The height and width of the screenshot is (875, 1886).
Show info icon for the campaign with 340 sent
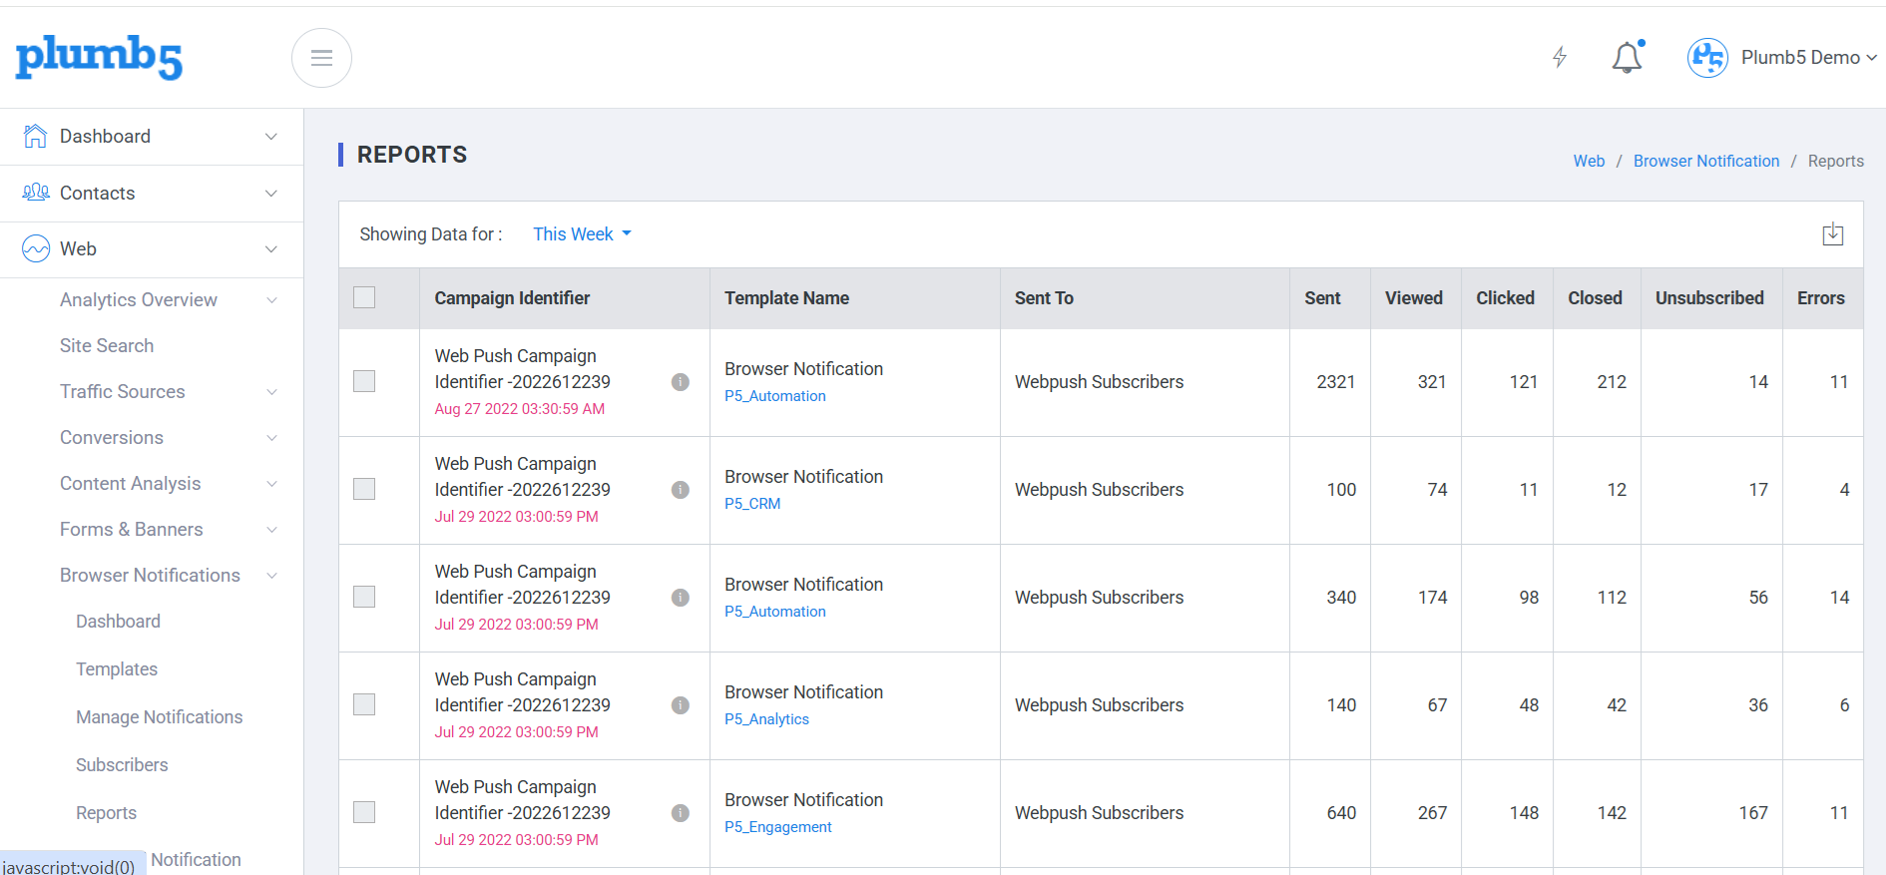(681, 598)
